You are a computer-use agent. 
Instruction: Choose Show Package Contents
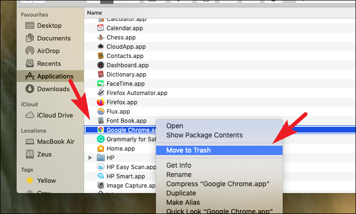click(219, 135)
